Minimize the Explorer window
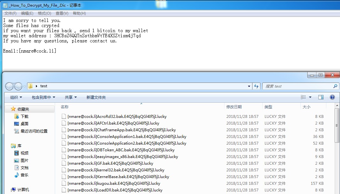 point(312,75)
